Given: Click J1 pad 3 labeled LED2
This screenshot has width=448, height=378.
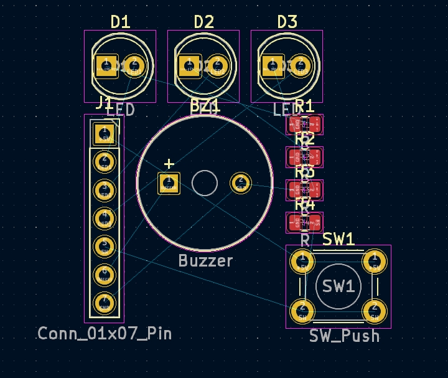Looking at the screenshot, I should 105,191.
